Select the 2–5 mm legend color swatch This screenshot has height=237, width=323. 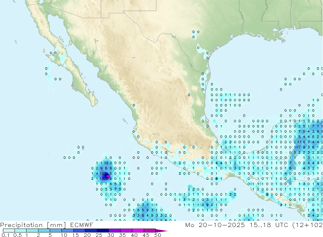pos(44,231)
